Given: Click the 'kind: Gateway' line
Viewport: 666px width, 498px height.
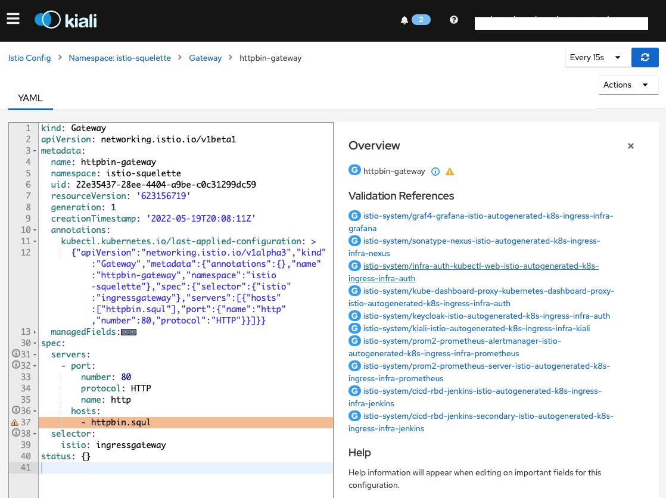Looking at the screenshot, I should coord(73,128).
